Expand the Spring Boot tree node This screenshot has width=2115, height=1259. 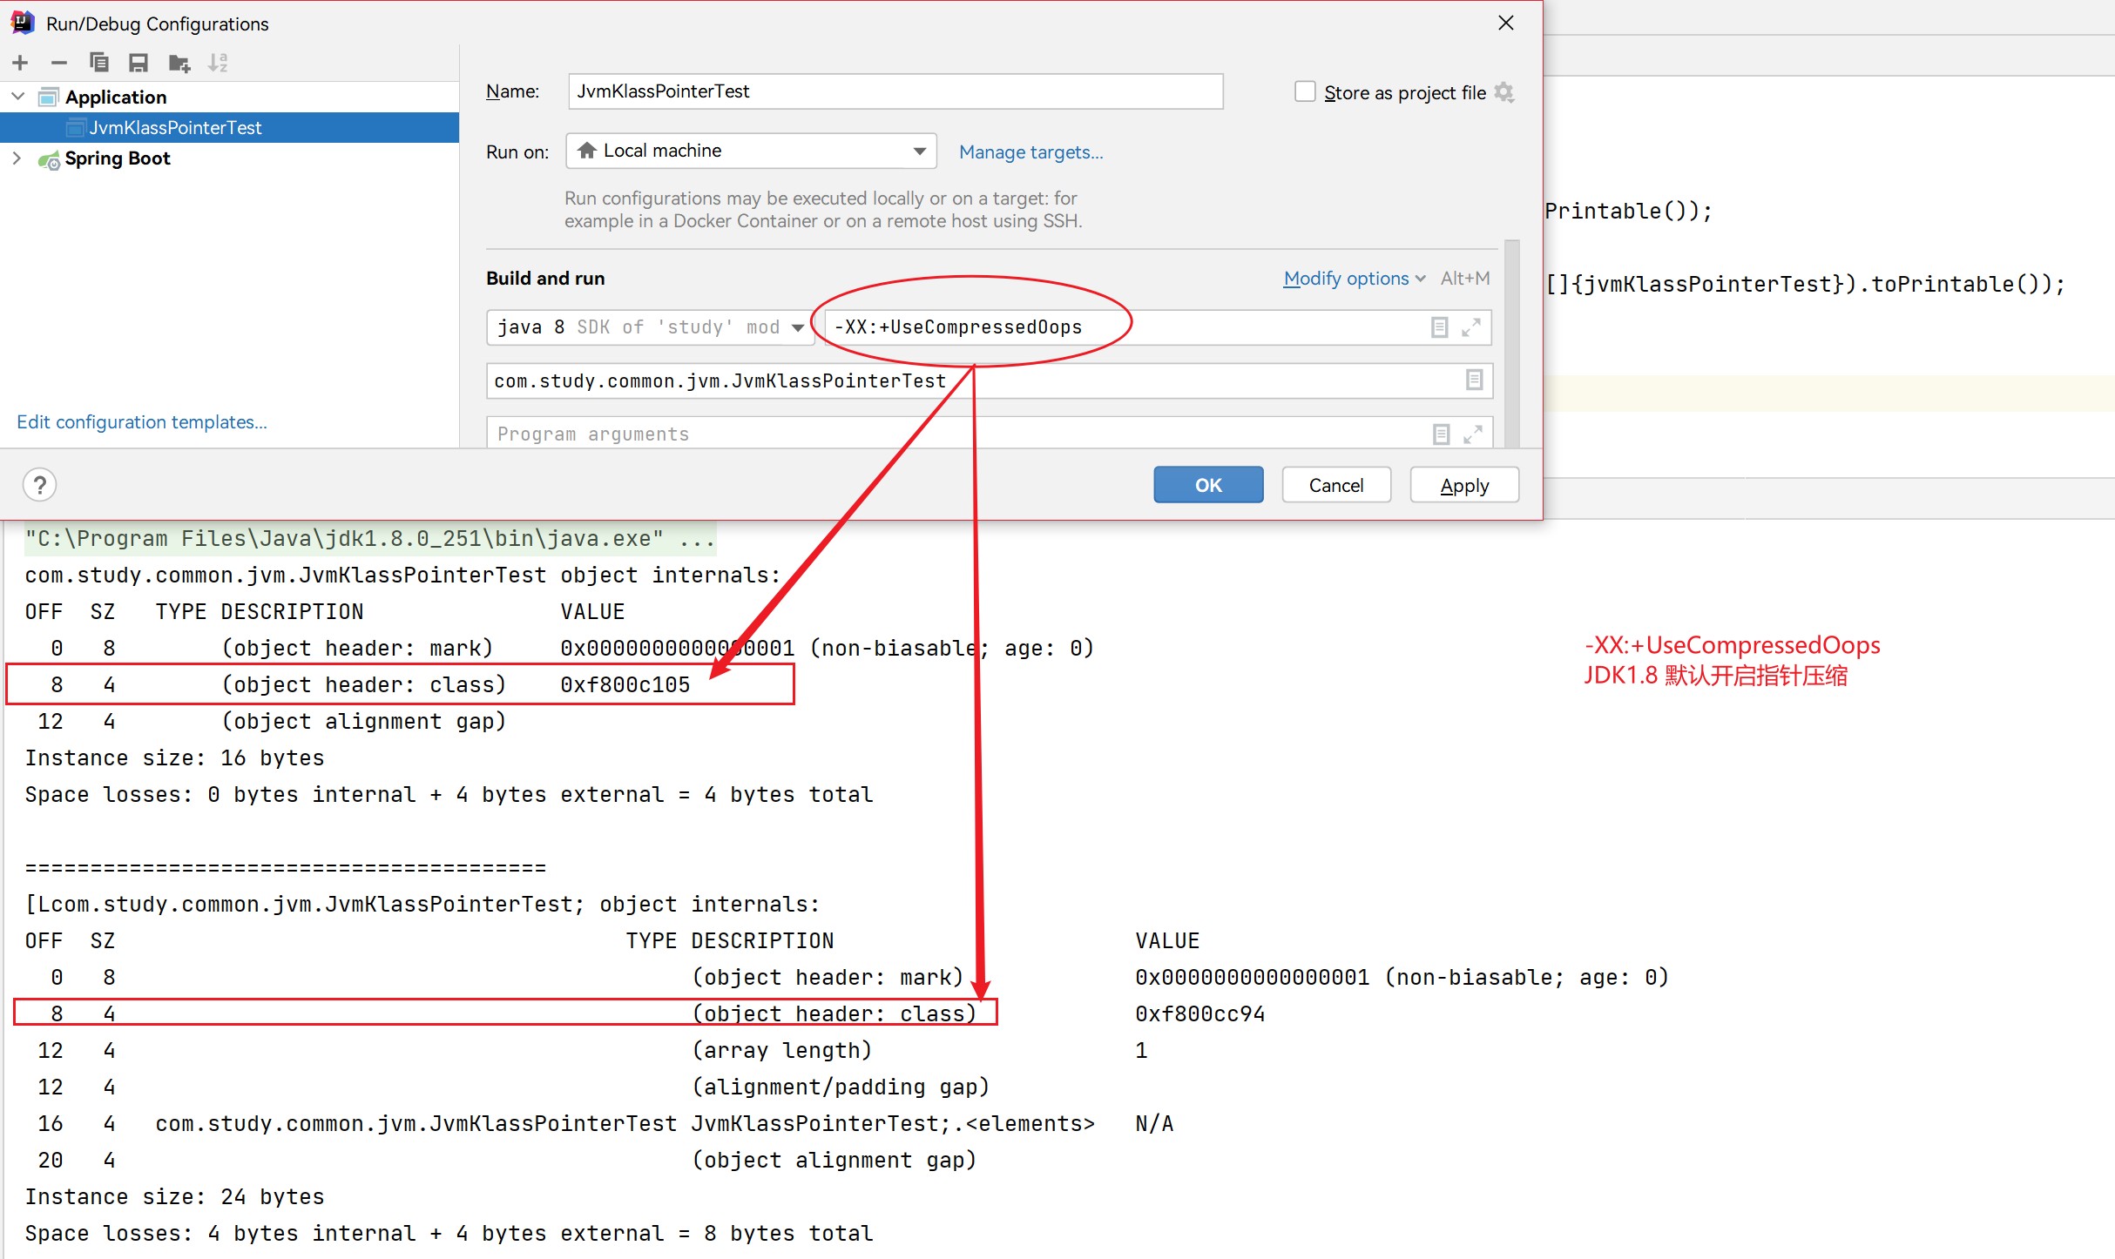(x=17, y=158)
